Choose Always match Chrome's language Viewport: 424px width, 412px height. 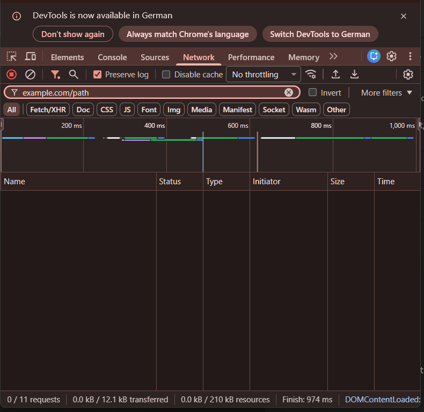pos(187,34)
